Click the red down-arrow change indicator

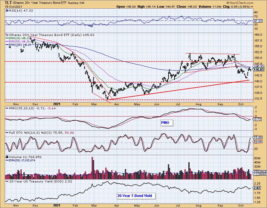[252, 7]
